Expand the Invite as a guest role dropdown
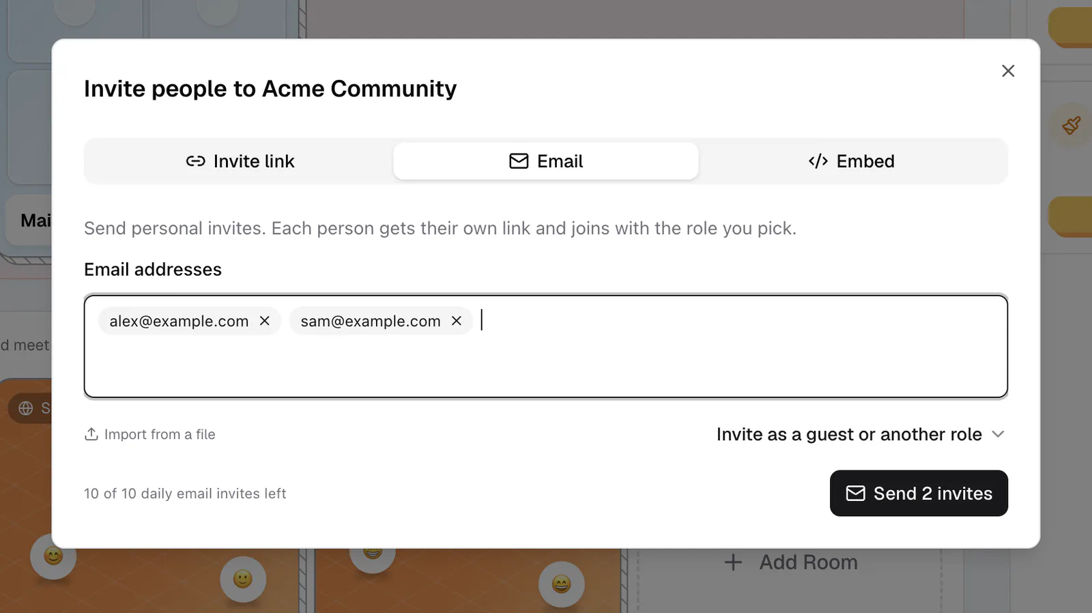 coord(861,434)
